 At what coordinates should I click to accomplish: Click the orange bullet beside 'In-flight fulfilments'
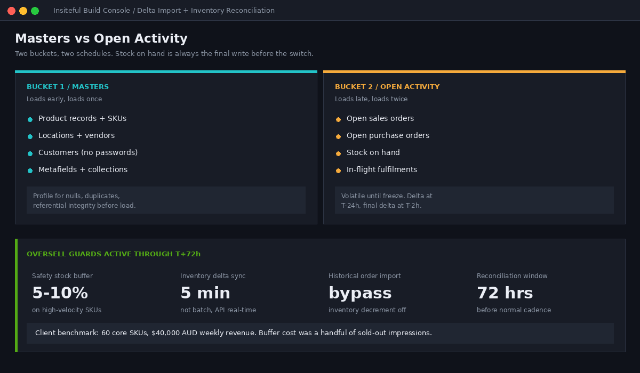(338, 171)
